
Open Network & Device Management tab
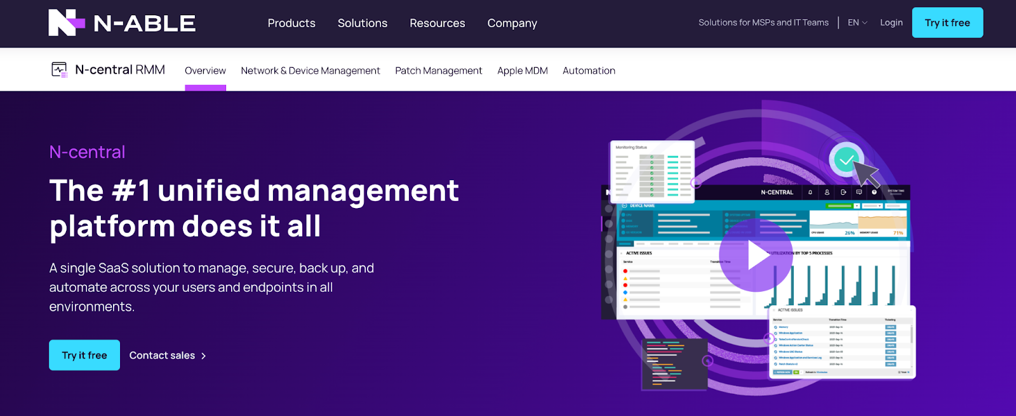click(x=311, y=70)
